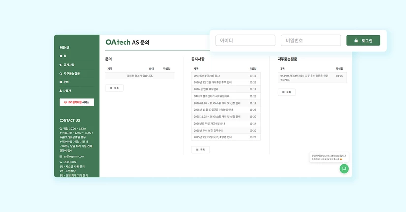Image resolution: width=406 pixels, height=212 pixels.
Task: Open notice 'OA파트너봇(Beta) 출시!'
Action: click(207, 76)
